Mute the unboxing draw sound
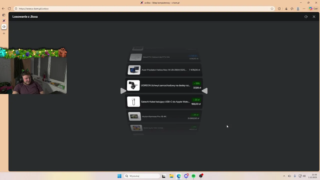The width and height of the screenshot is (320, 180). 306,17
